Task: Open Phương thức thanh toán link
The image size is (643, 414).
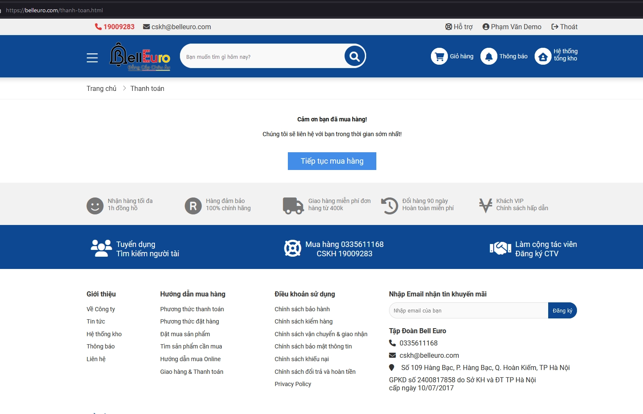Action: [192, 309]
